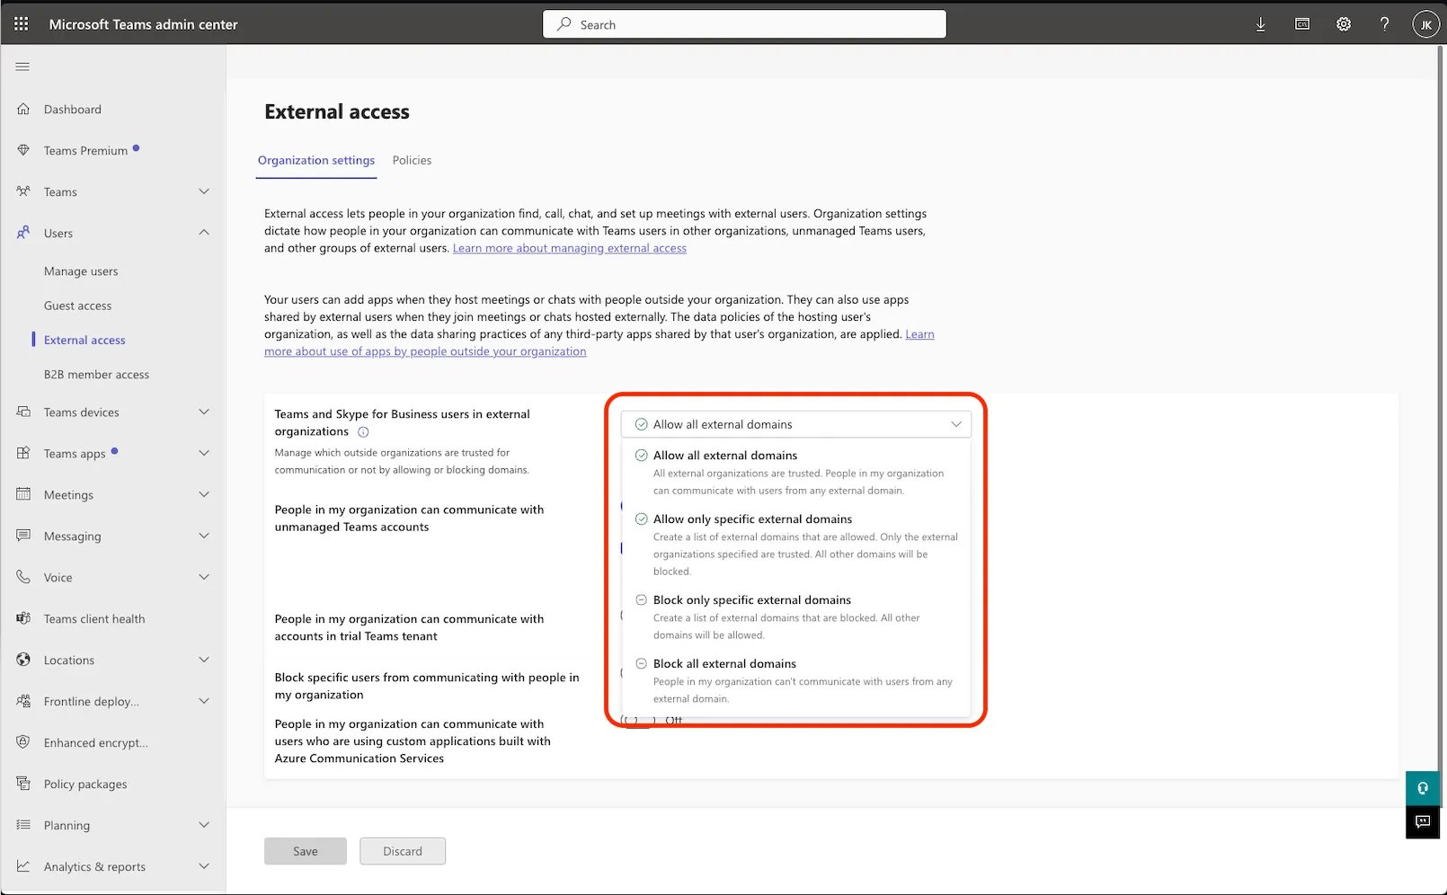The image size is (1447, 895).
Task: Open Learn more about managing external access
Action: [570, 248]
